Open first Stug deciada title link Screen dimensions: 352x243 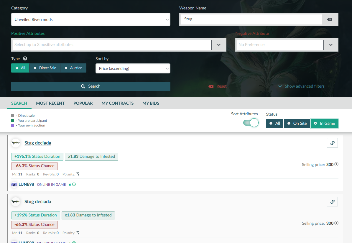click(38, 143)
